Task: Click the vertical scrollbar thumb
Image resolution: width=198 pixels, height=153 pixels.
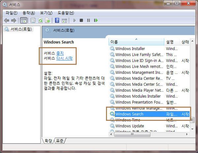Action: pos(192,119)
